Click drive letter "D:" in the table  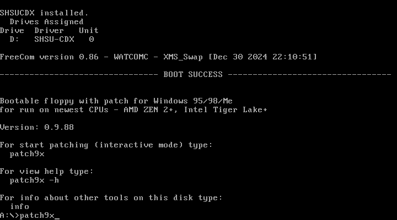tap(15, 39)
